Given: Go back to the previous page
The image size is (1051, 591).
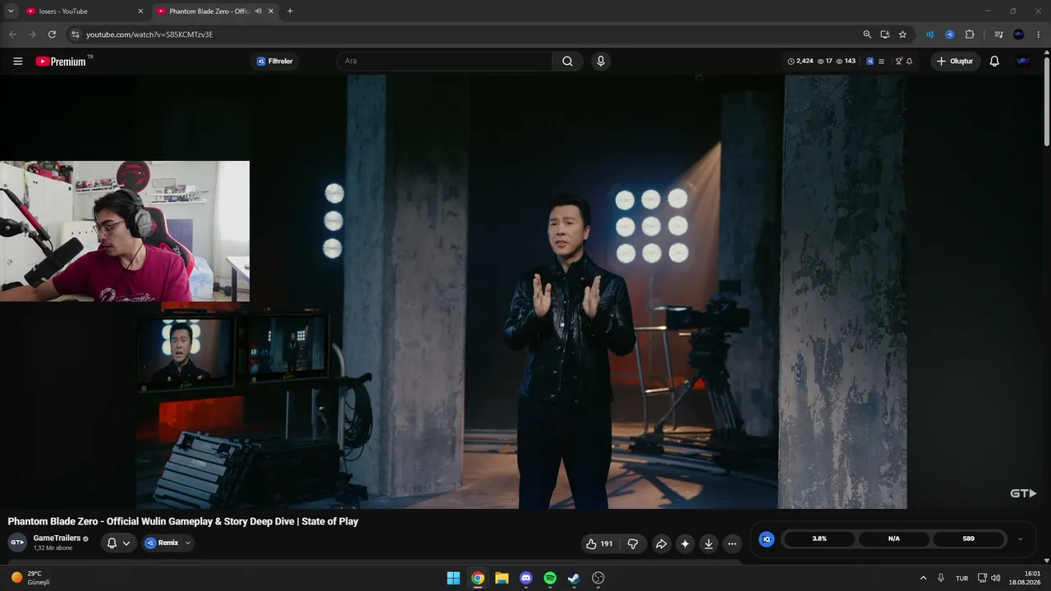Looking at the screenshot, I should click(12, 34).
